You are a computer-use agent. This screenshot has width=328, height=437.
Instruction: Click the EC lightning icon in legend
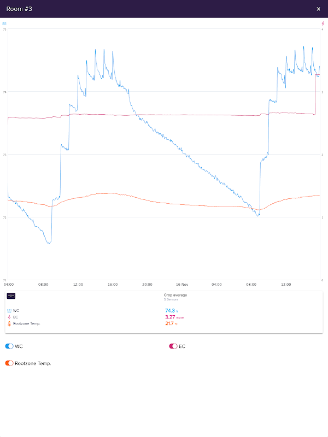click(9, 317)
